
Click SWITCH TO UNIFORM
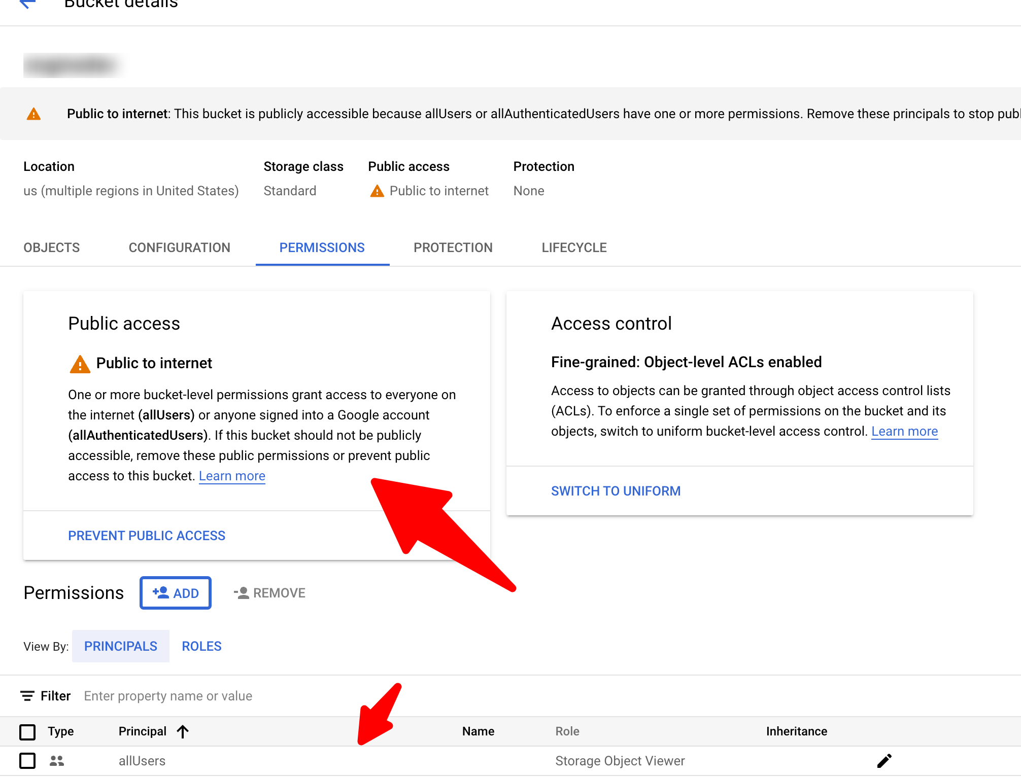click(x=616, y=491)
